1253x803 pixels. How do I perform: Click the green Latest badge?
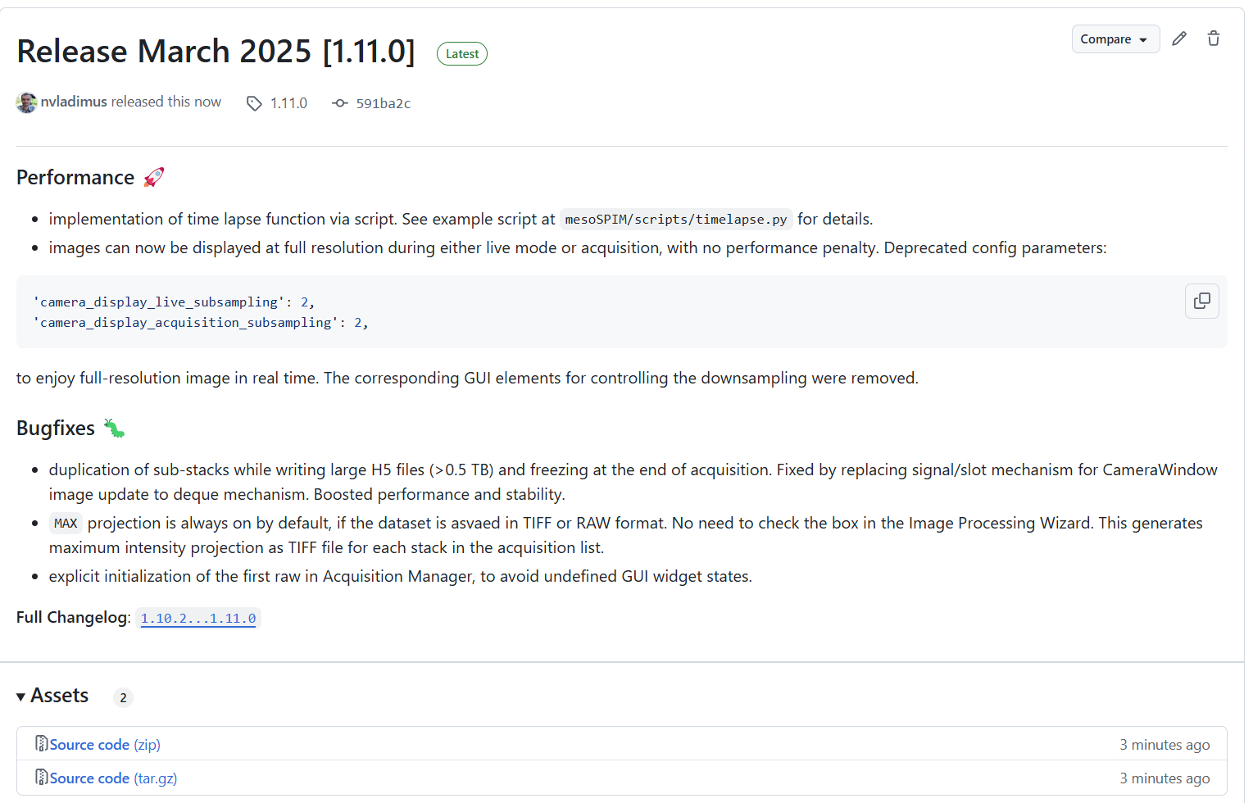coord(462,54)
